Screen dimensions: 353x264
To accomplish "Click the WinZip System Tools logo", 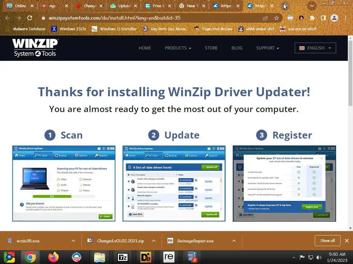I will click(x=36, y=47).
